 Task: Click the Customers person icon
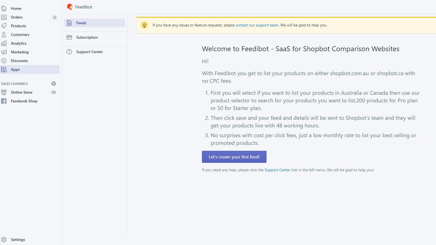(x=4, y=35)
